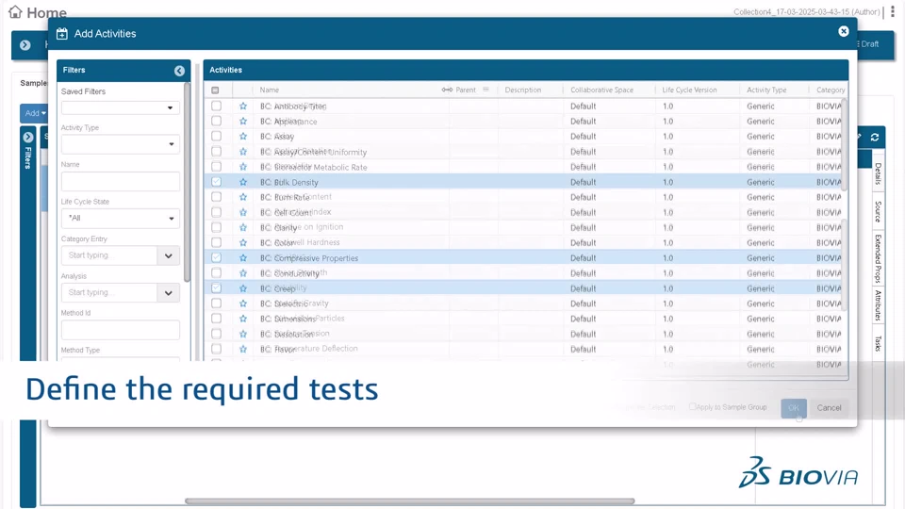Viewport: 905px width, 509px height.
Task: Uncheck the BC: Creep checkbox
Action: tap(217, 287)
